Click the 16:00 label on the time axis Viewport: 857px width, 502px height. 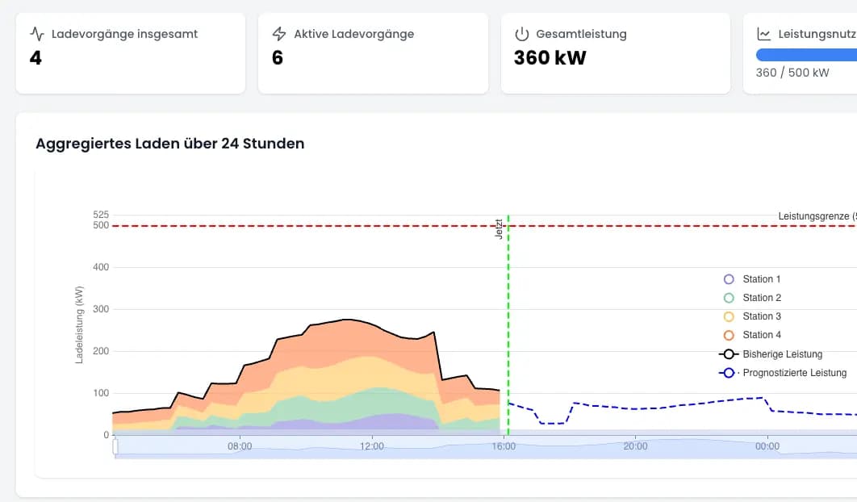tap(504, 446)
